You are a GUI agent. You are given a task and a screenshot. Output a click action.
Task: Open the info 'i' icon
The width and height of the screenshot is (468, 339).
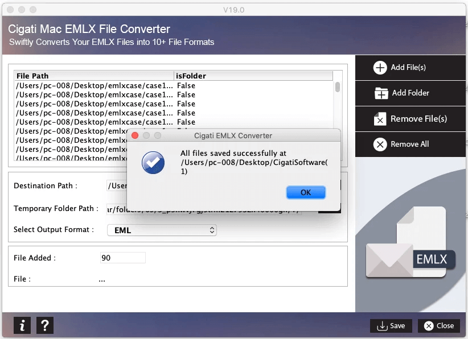[x=22, y=325]
